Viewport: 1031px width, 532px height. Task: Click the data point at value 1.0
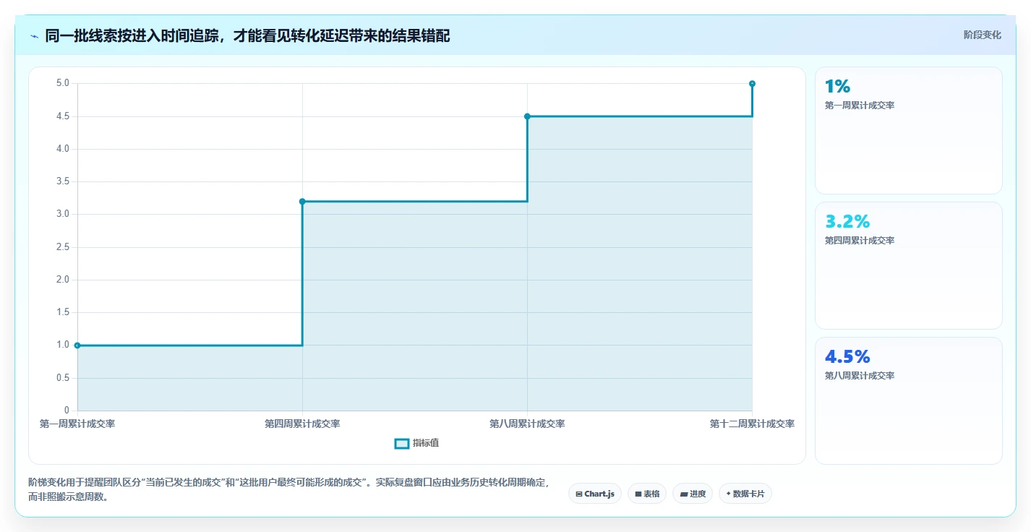click(x=77, y=346)
